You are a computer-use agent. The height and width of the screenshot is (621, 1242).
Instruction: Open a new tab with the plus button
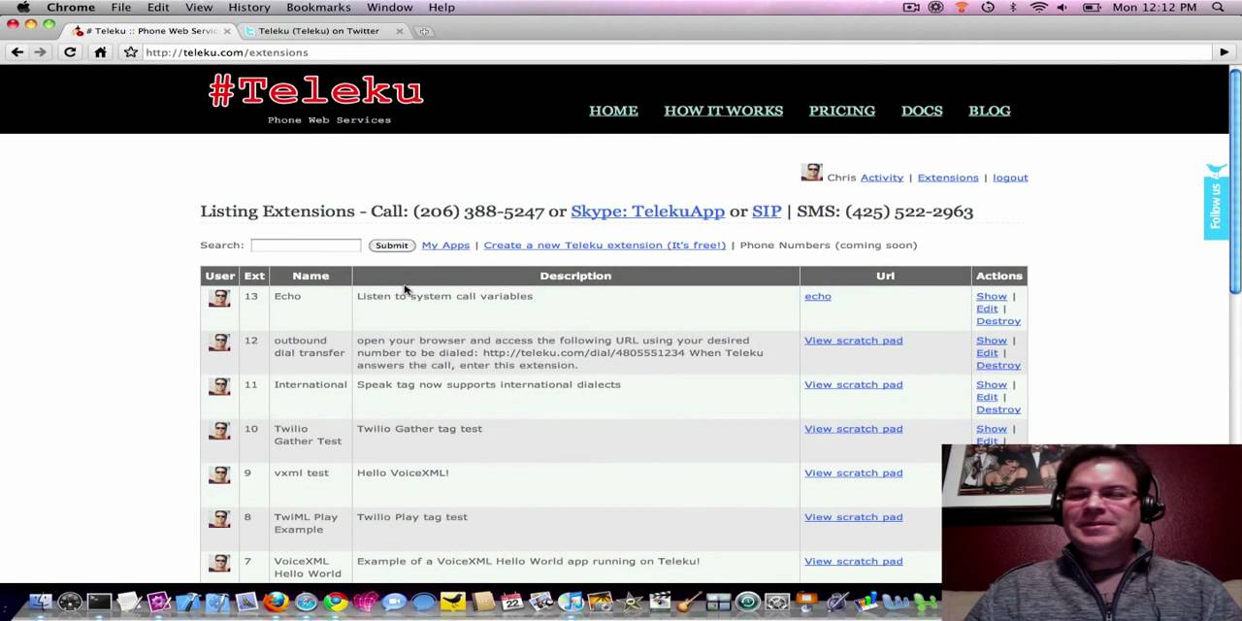[x=424, y=31]
